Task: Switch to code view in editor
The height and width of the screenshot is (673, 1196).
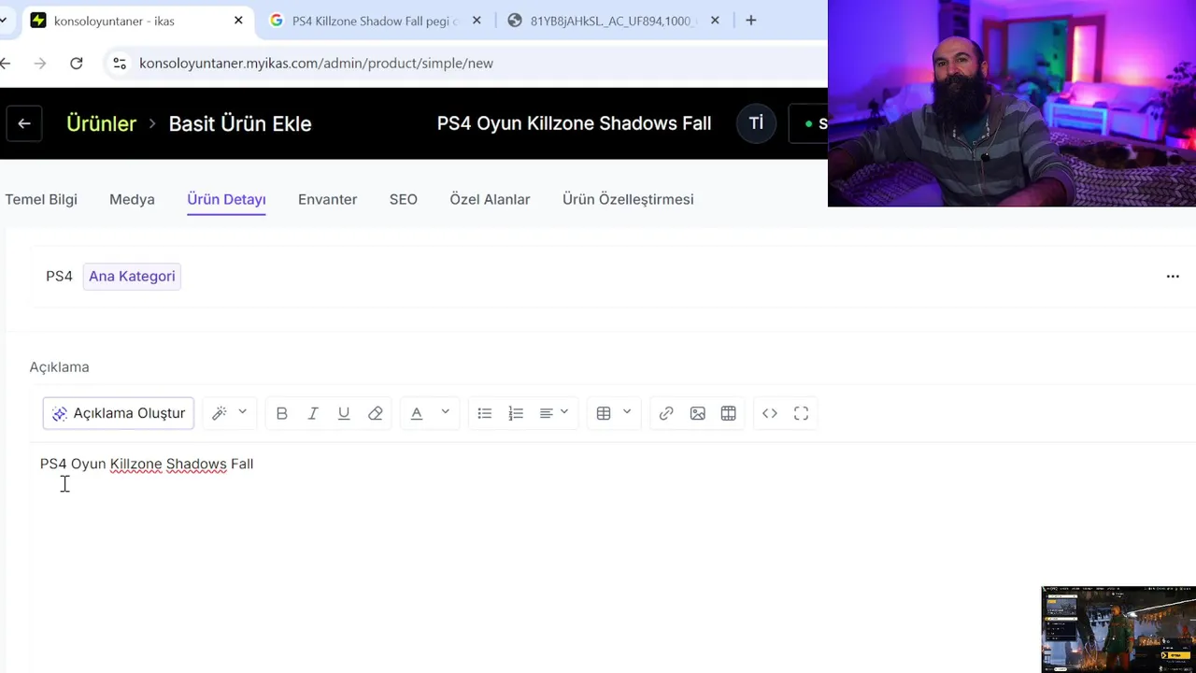Action: click(x=770, y=413)
